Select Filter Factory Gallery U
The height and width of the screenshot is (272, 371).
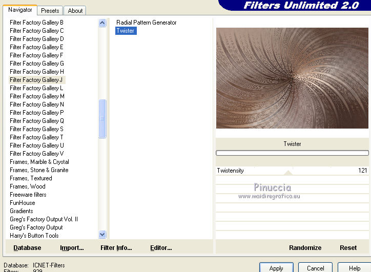point(37,145)
